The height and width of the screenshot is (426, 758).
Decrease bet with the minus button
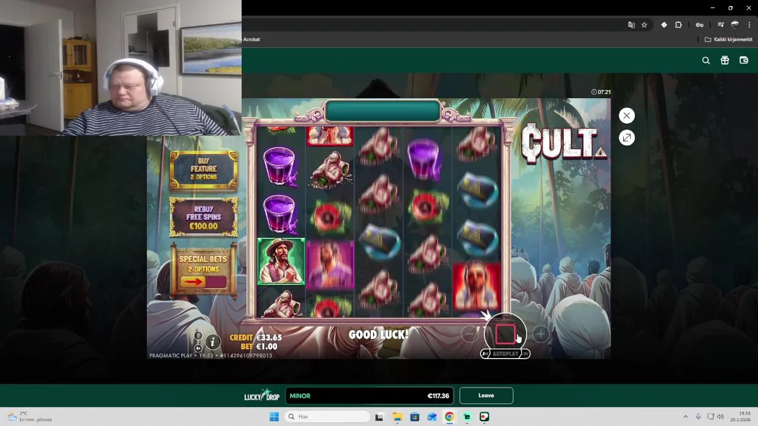470,334
